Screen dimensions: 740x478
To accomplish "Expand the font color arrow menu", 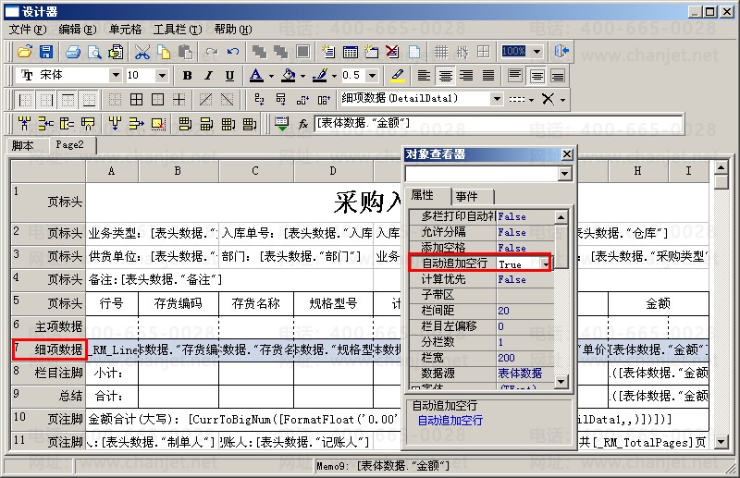I will click(271, 76).
